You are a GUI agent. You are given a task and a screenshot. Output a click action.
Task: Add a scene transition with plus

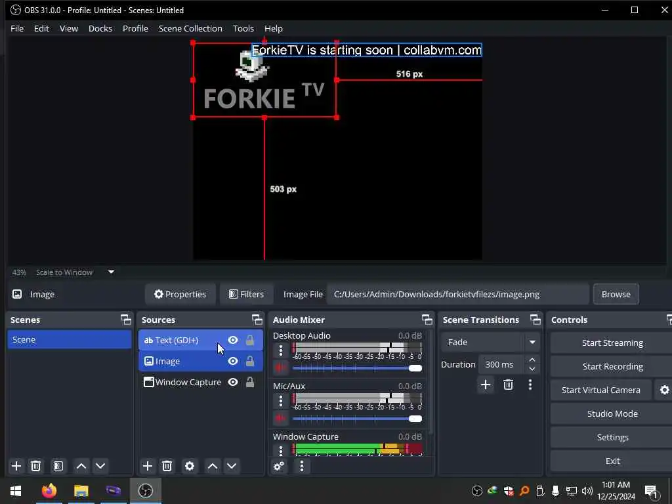point(486,385)
